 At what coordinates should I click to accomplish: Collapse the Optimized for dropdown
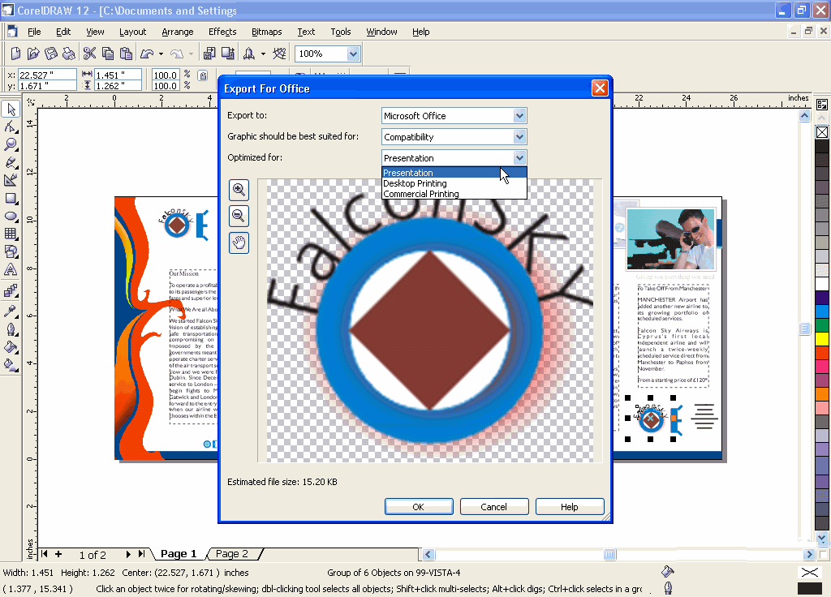tap(519, 158)
